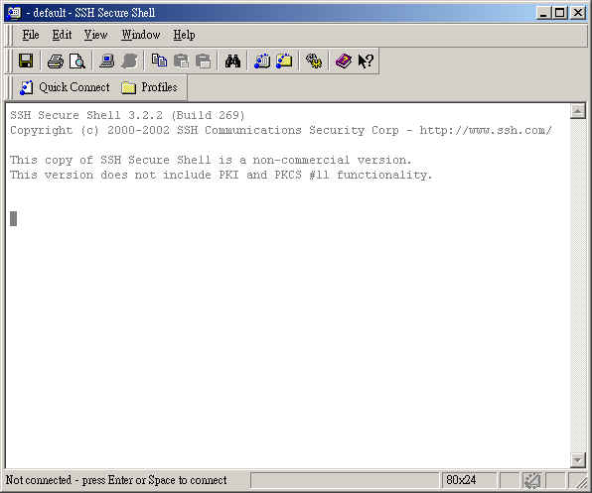This screenshot has height=493, width=592.
Task: Click the Find binoculars icon
Action: [232, 62]
